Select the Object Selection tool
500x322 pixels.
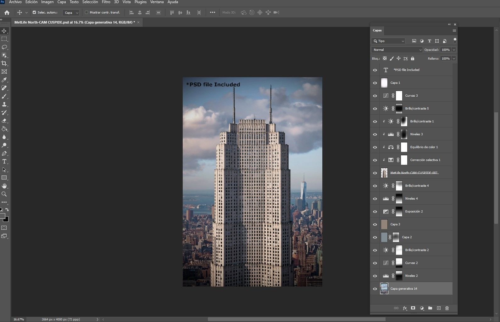point(4,55)
